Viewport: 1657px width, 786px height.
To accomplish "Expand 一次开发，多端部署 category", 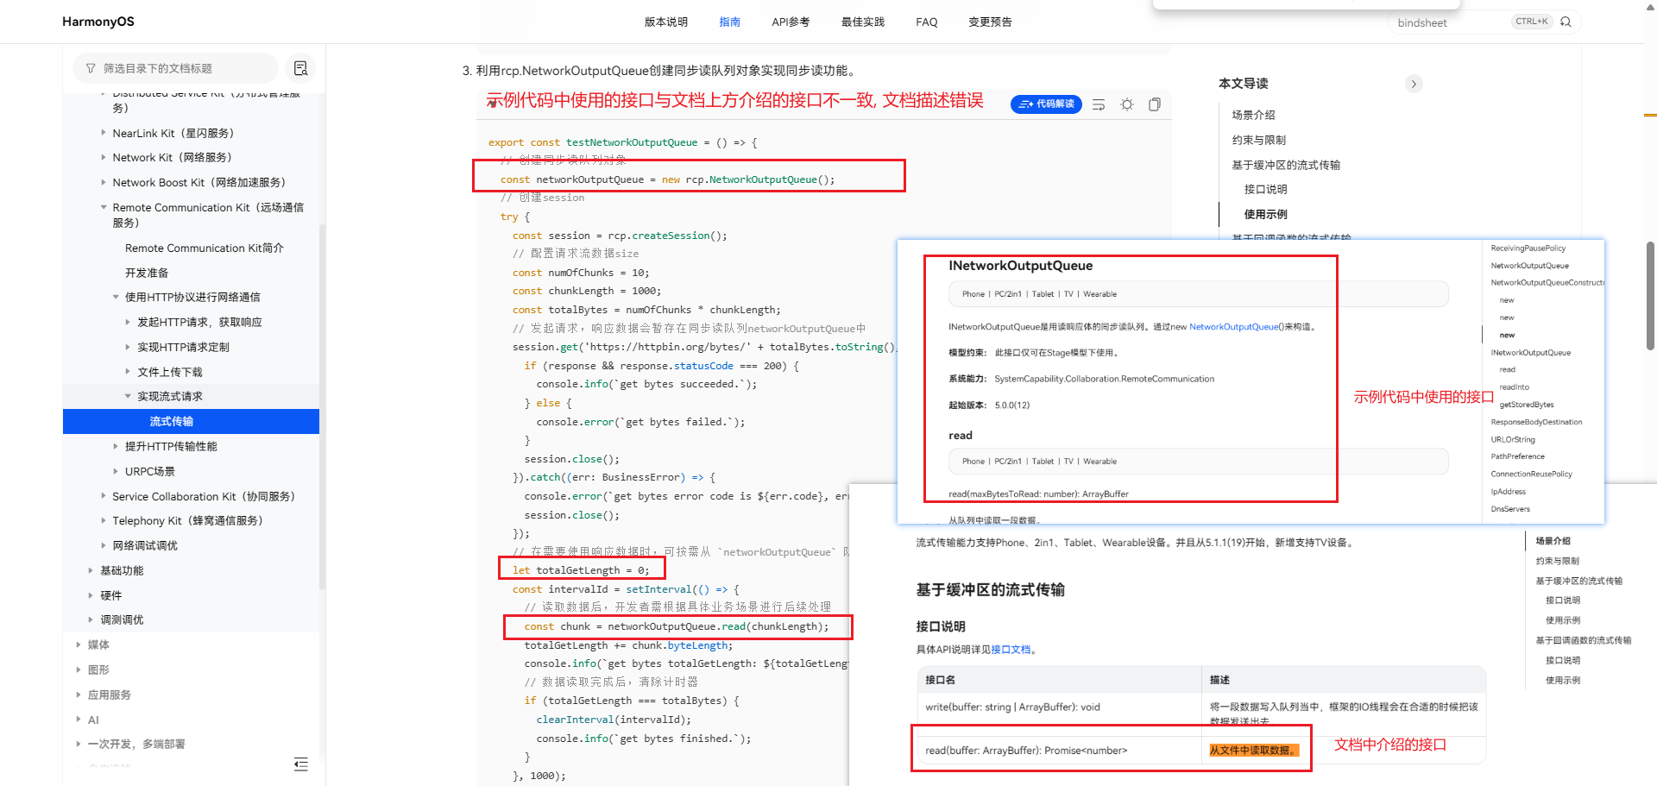I will click(79, 744).
